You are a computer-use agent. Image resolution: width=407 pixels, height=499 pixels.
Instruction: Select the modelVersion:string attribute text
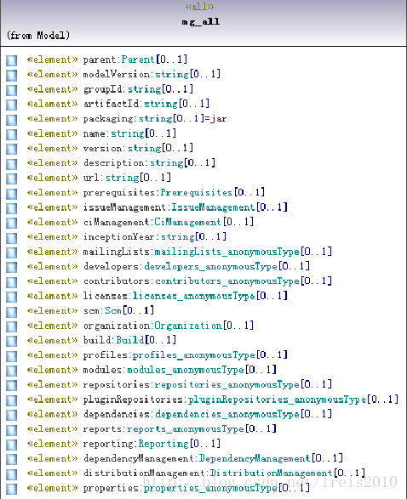point(152,74)
